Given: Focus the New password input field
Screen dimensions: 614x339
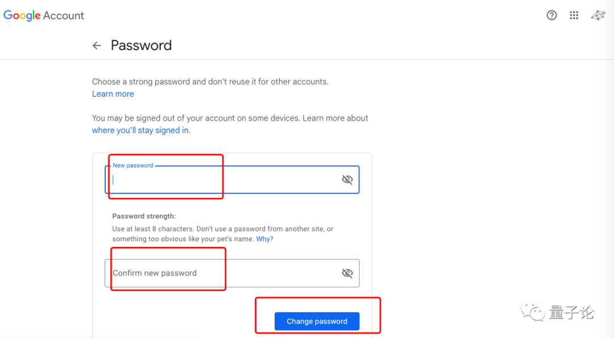Looking at the screenshot, I should pos(232,180).
